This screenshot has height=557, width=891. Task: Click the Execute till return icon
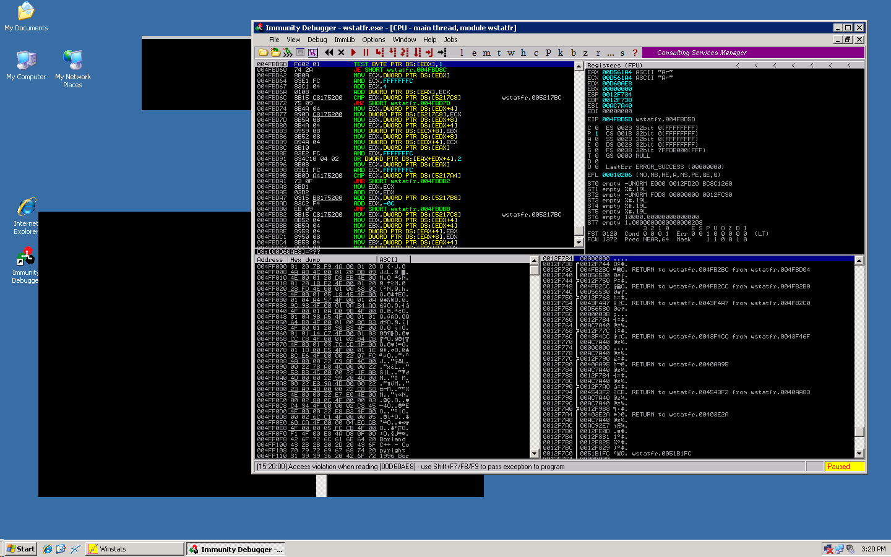tap(429, 53)
